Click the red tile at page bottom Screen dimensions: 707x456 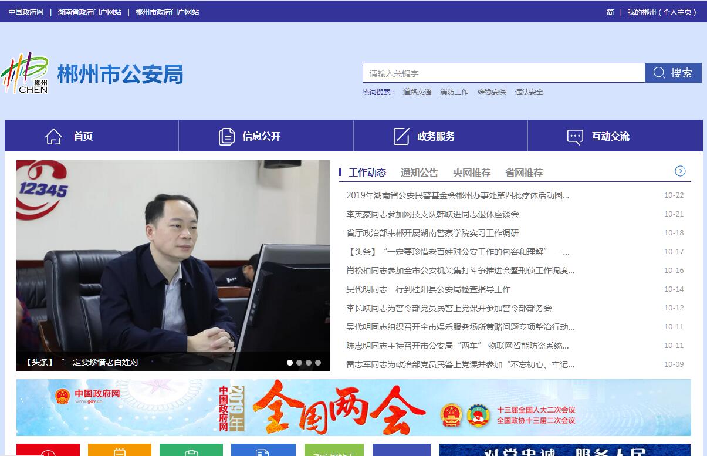pyautogui.click(x=48, y=450)
